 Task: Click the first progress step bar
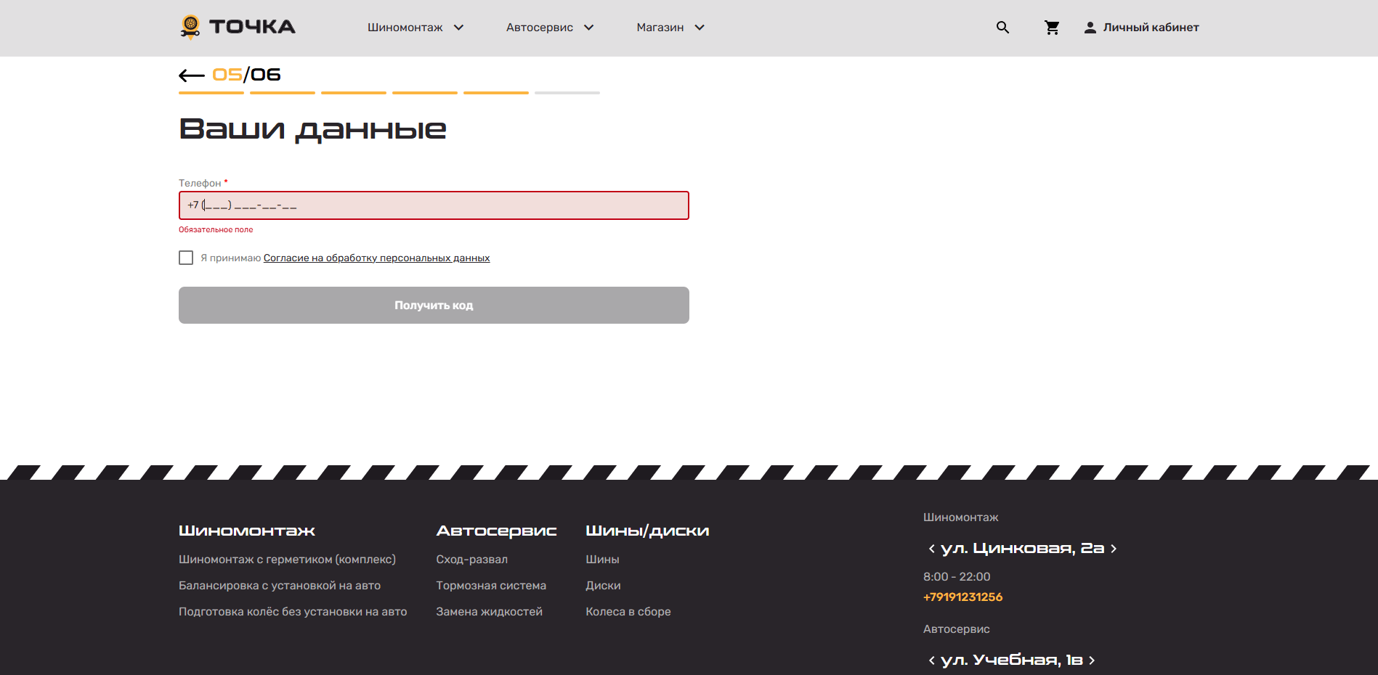click(x=211, y=93)
